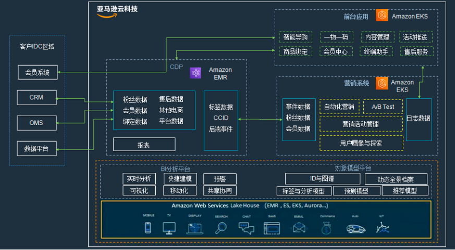Select the Commerce money bag icon
The height and width of the screenshot is (250, 455).
click(326, 228)
